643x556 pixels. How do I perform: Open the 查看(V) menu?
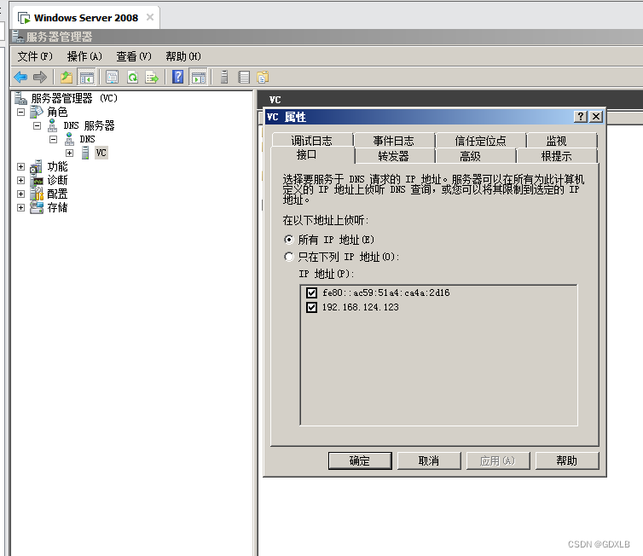tap(134, 56)
